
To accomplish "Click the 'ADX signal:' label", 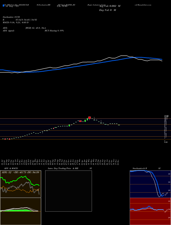I will (x=9, y=31).
